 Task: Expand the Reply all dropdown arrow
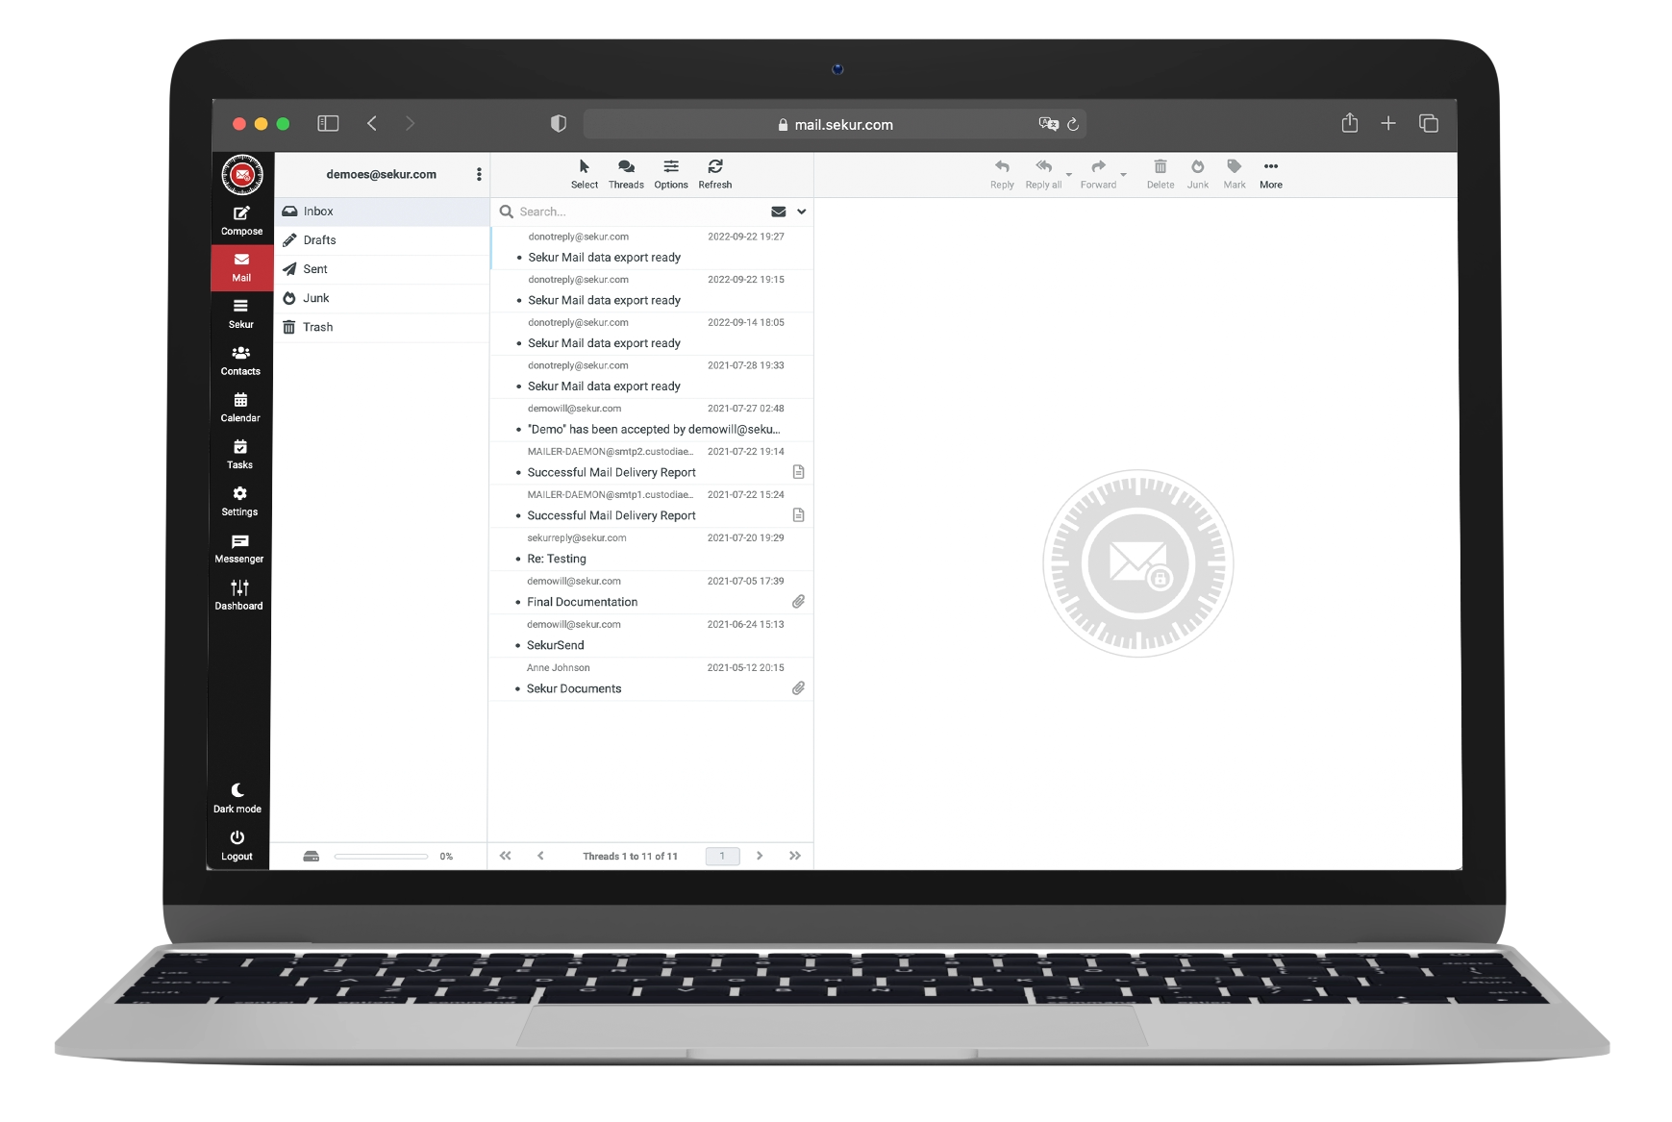pos(1069,176)
